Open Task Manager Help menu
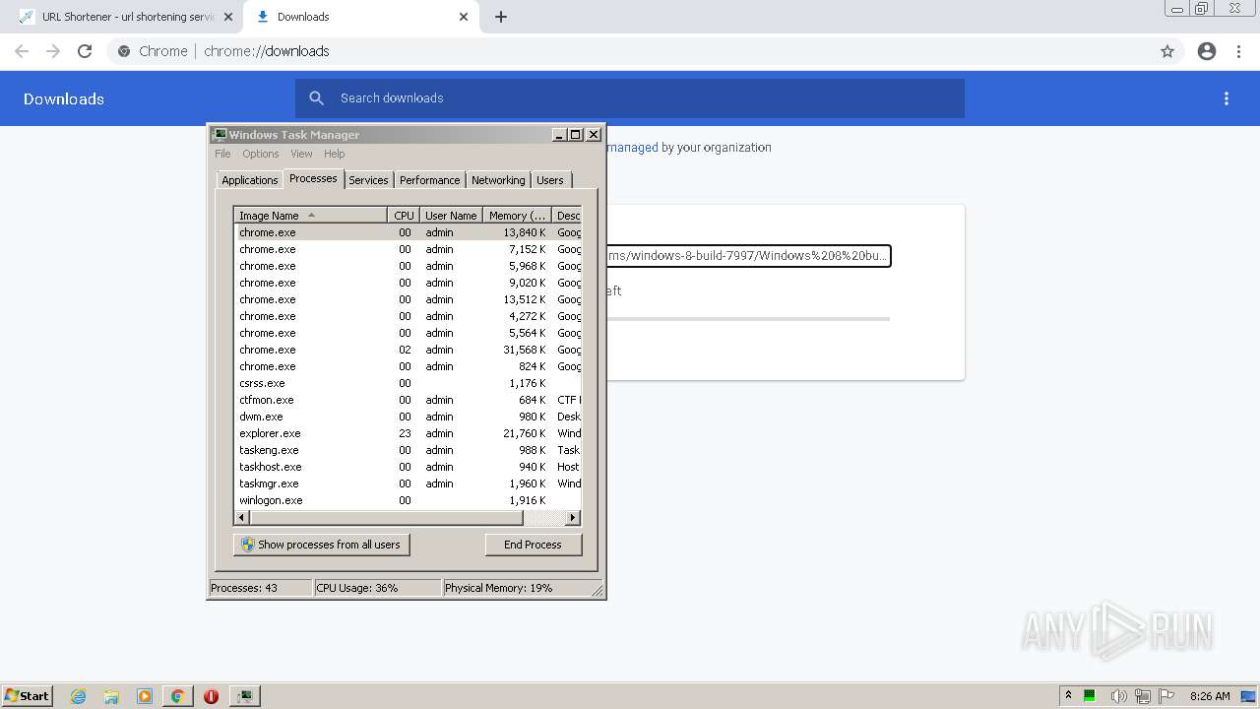This screenshot has height=709, width=1260. click(335, 154)
